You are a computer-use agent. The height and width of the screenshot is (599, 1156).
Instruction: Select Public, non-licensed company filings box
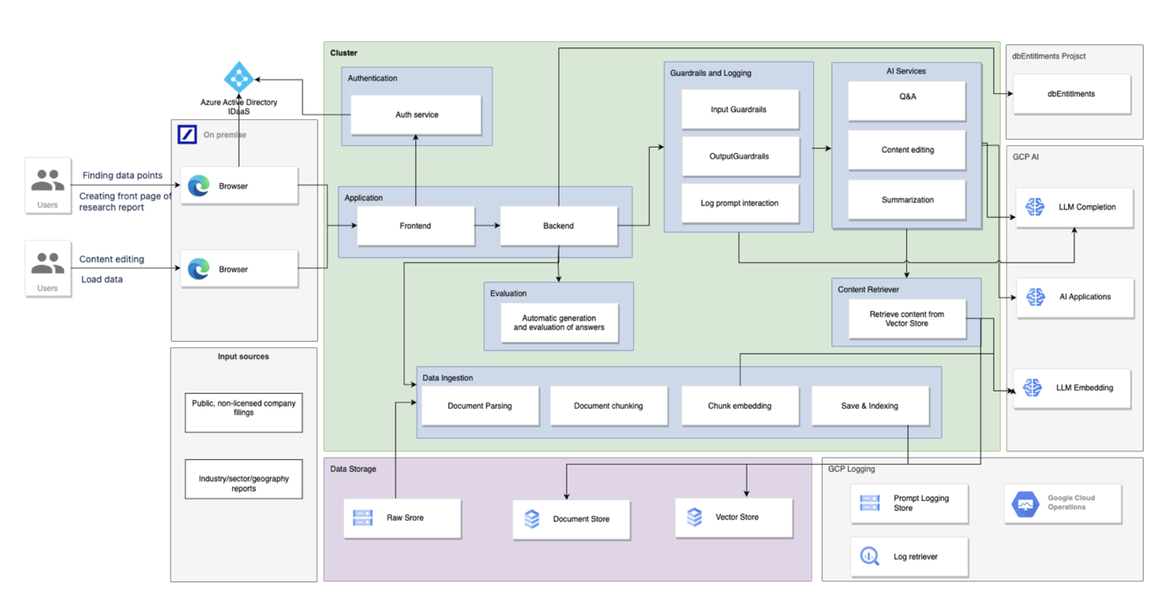click(x=244, y=412)
